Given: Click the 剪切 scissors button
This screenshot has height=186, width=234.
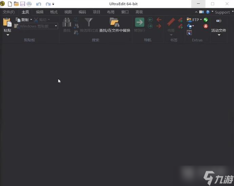Looking at the screenshot, I should click(40, 20).
